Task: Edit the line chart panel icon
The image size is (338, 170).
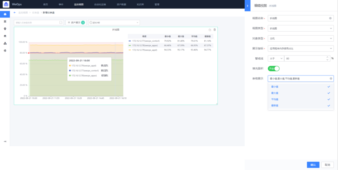Action: (210, 30)
